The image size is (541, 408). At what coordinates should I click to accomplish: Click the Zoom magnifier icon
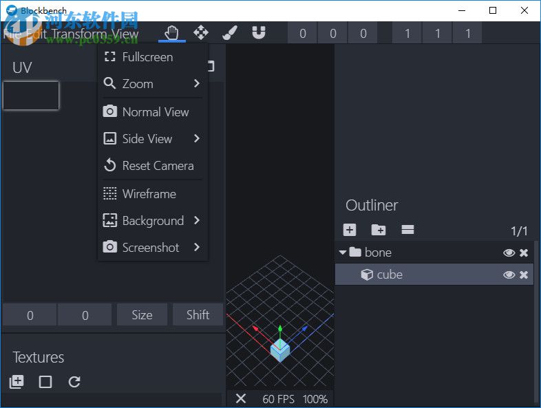[109, 83]
